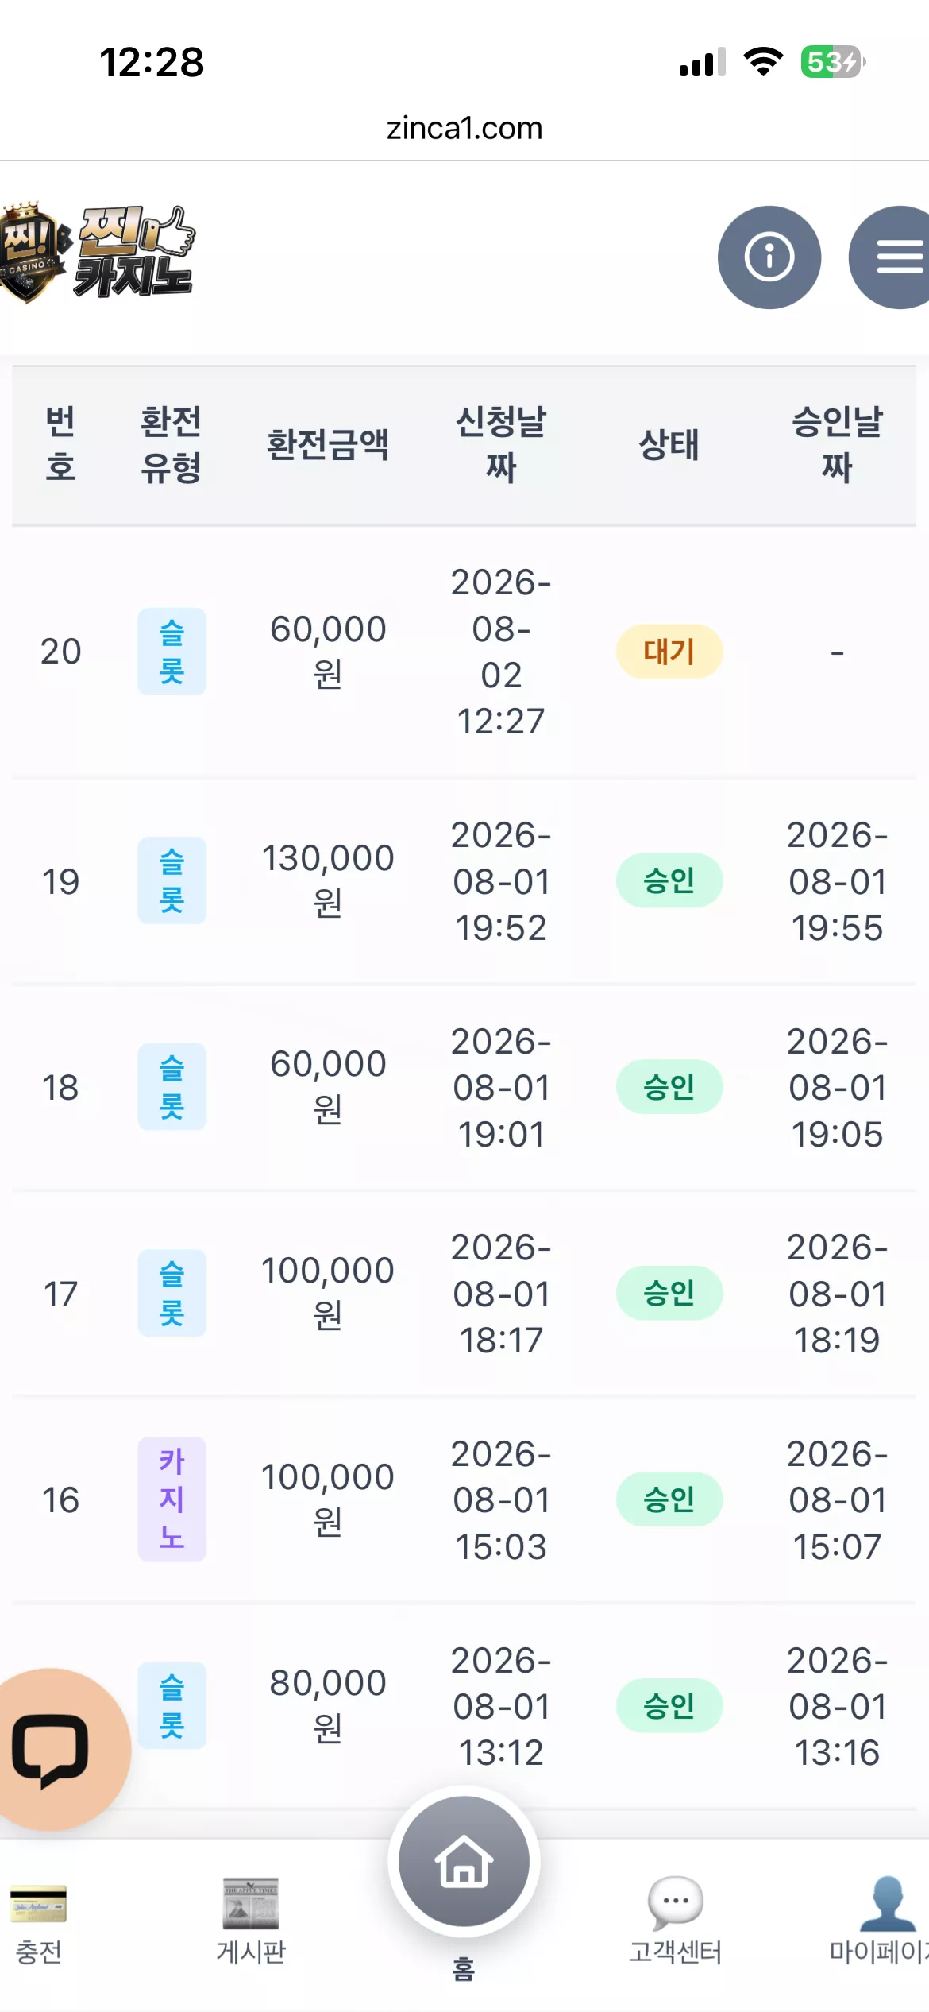Screen dimensions: 929x2012
Task: Select the 상태 column header
Action: [669, 444]
